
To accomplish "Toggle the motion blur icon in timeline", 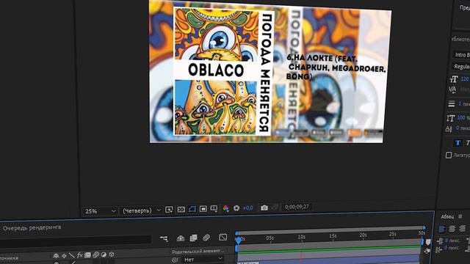I will pos(206,238).
